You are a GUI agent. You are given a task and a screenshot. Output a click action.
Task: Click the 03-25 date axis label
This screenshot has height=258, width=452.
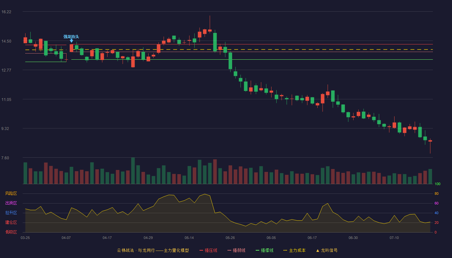[x=25, y=238]
